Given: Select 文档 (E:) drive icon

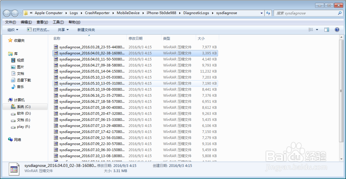Looking at the screenshot, I should (13, 120).
